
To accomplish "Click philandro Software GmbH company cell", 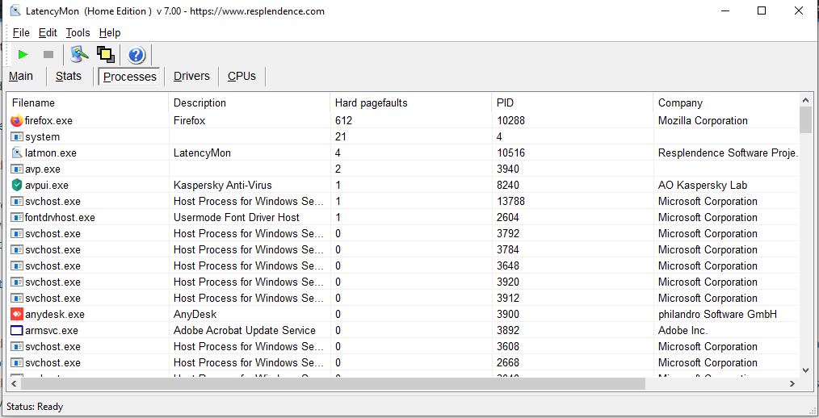I will pyautogui.click(x=717, y=314).
